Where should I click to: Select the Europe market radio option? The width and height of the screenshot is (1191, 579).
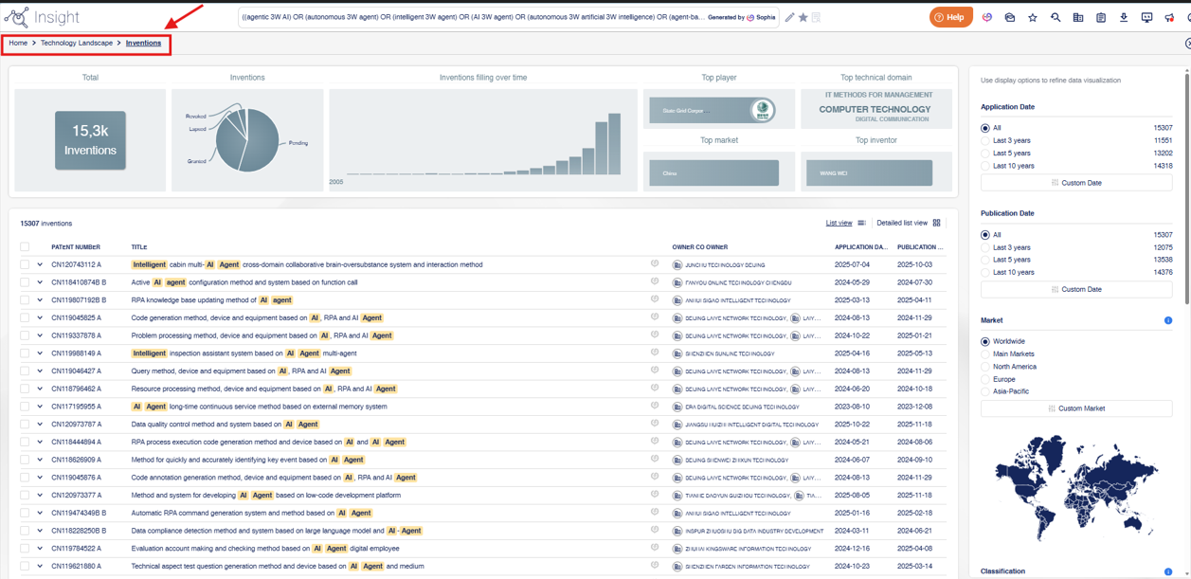click(985, 379)
